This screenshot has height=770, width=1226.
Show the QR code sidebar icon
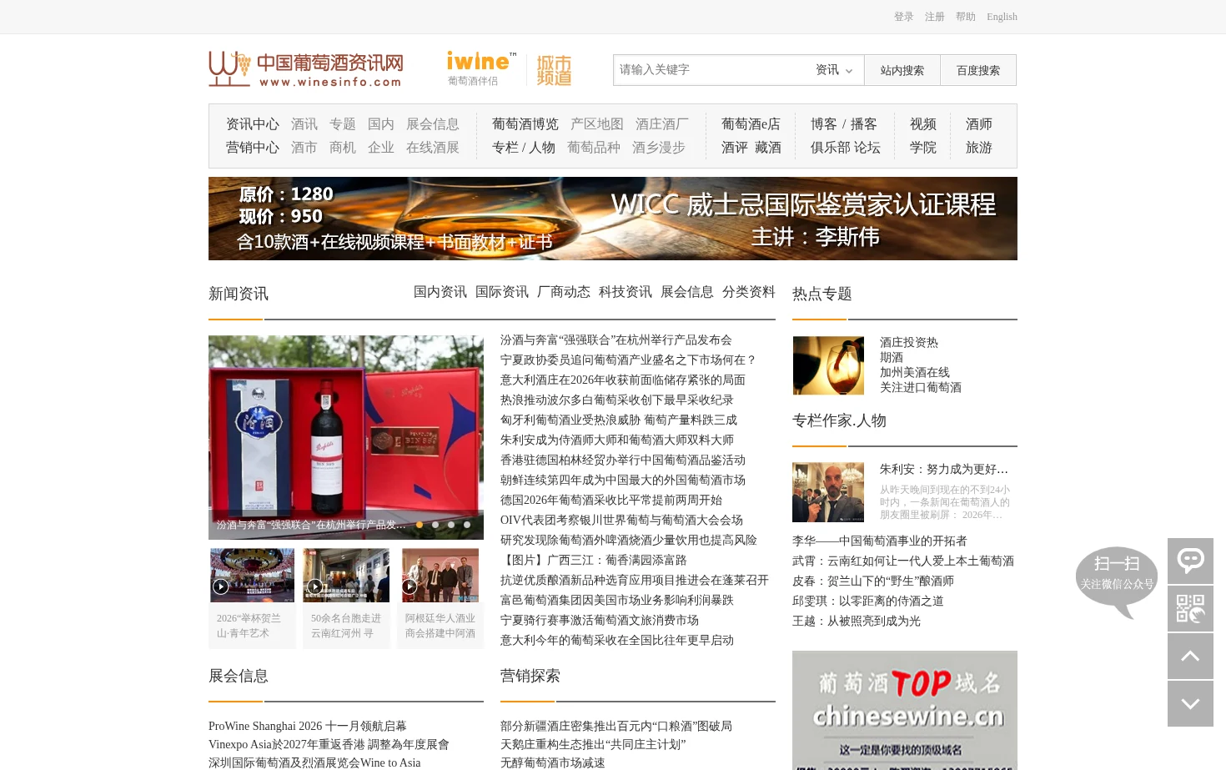pos(1190,608)
